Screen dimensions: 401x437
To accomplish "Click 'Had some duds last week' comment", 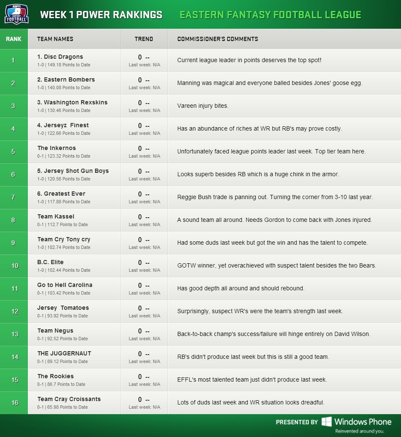I will [272, 243].
